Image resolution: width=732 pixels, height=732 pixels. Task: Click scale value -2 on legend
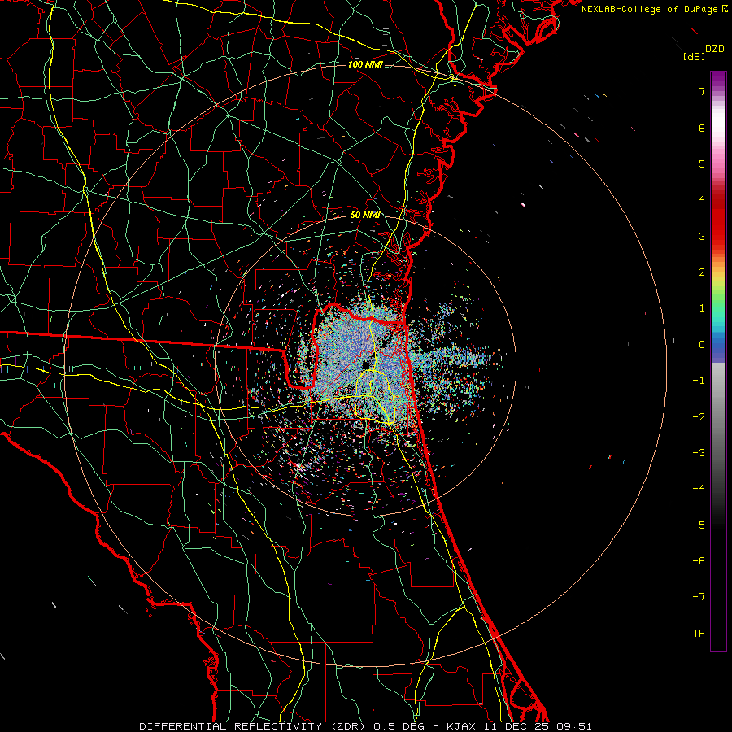click(699, 417)
